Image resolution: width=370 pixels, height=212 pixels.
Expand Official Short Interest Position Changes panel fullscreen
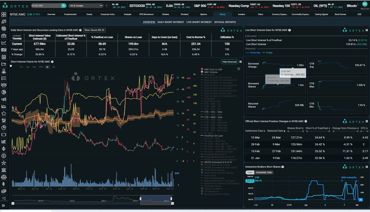click(x=367, y=121)
